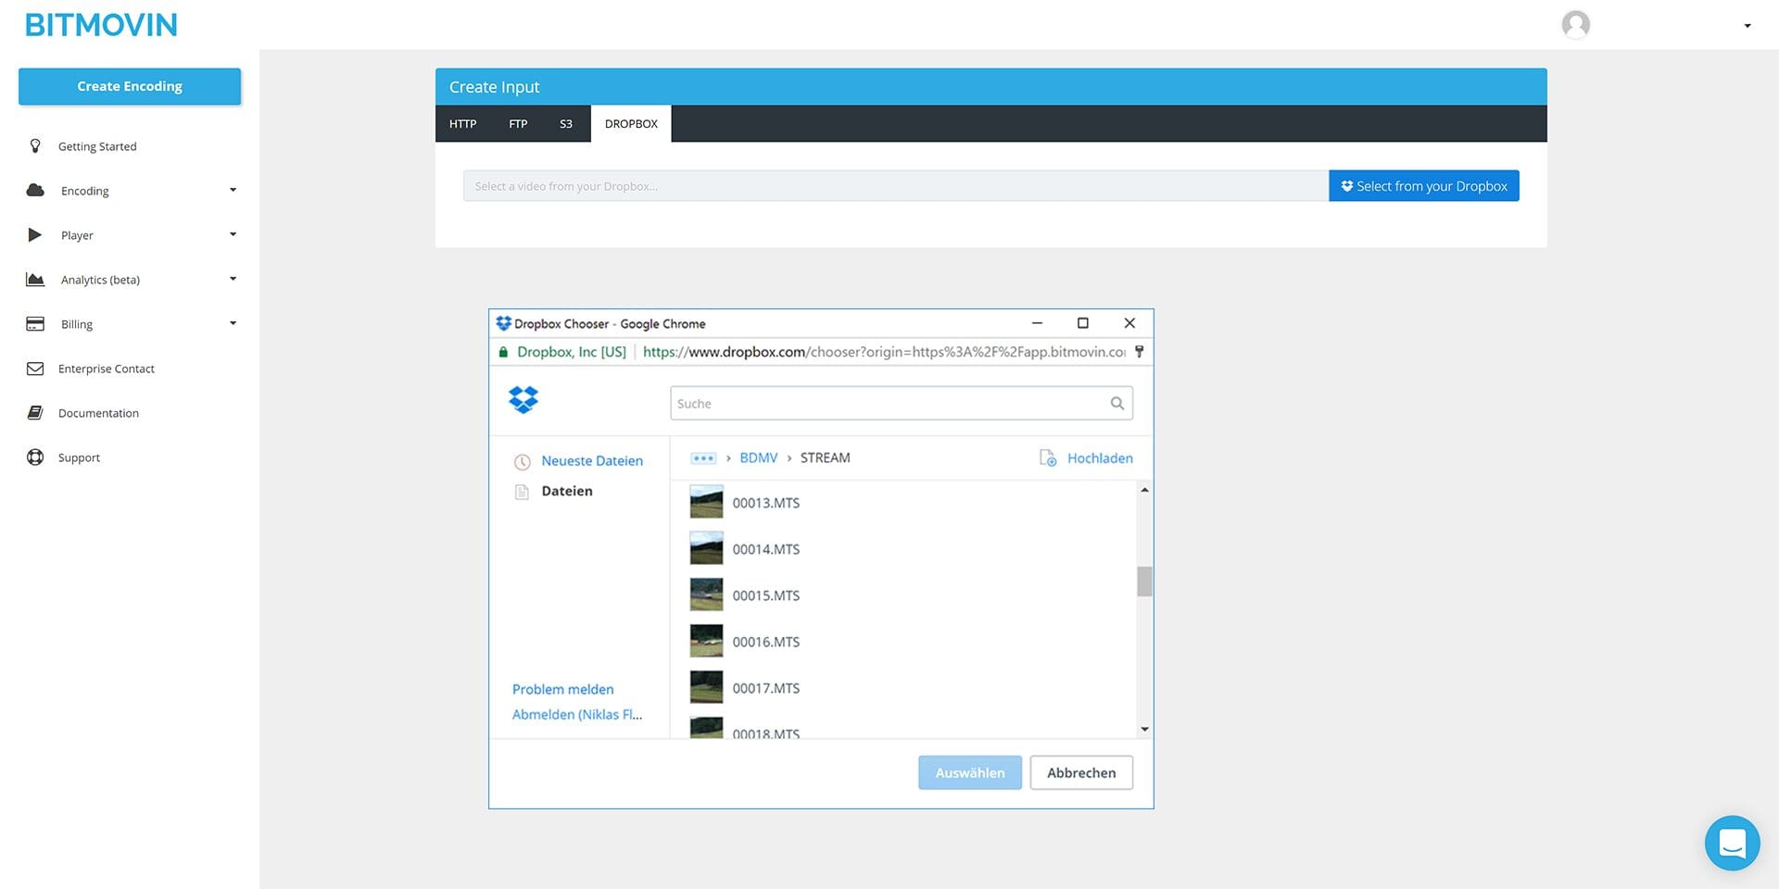Image resolution: width=1779 pixels, height=889 pixels.
Task: Click the Dateien document icon
Action: pos(522,492)
